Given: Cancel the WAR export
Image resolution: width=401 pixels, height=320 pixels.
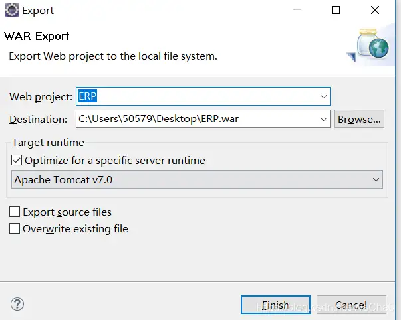Looking at the screenshot, I should [x=350, y=305].
